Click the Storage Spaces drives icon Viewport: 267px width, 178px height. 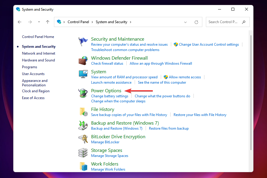coord(83,153)
